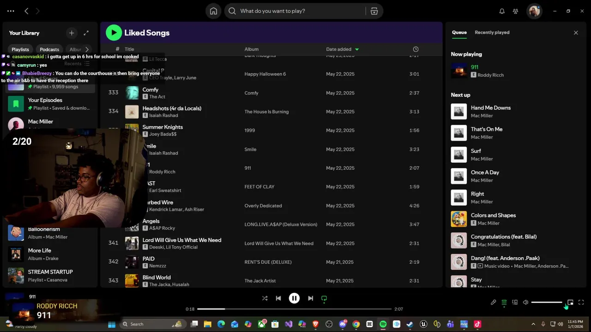This screenshot has width=591, height=332.
Task: Select Lord Will Give Us What We Need track
Action: (271, 243)
